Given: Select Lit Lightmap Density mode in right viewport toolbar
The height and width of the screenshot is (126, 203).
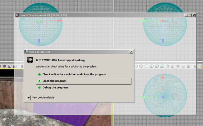Looking at the screenshot, I should 188,66.
